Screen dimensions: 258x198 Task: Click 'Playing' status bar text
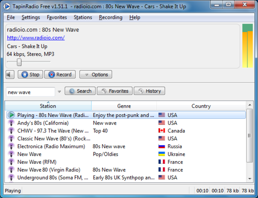coord(13,191)
